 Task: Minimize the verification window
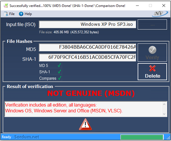[137, 6]
